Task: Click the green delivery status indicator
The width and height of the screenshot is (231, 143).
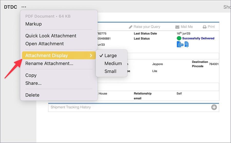Action: tap(179, 38)
